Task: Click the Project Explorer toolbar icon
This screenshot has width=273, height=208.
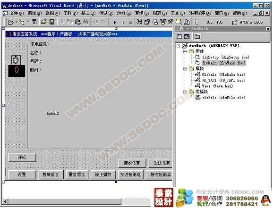Action: point(139,22)
